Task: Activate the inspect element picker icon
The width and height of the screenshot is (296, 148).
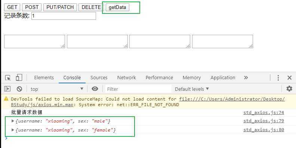Action: (x=8, y=78)
